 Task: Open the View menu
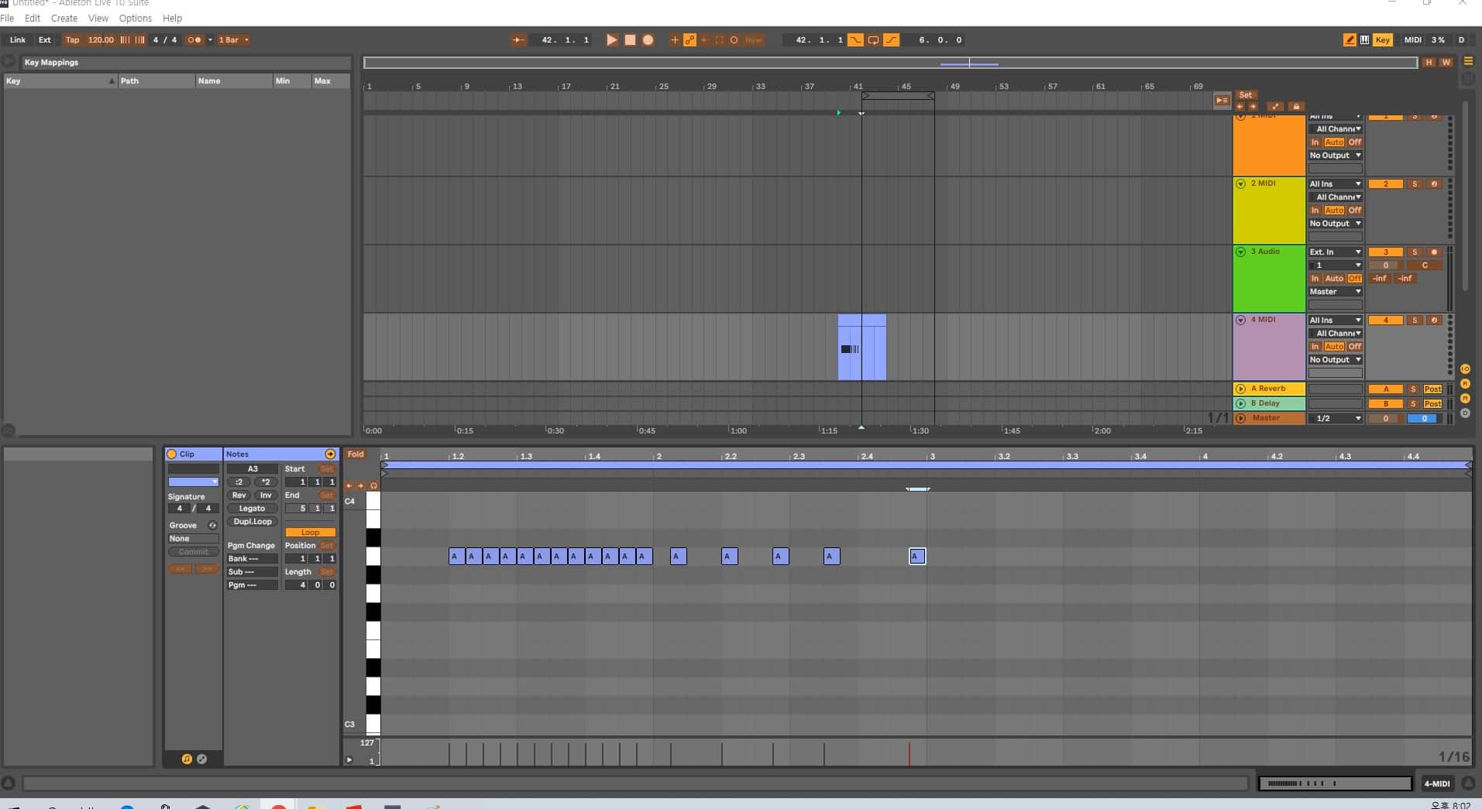click(x=98, y=18)
